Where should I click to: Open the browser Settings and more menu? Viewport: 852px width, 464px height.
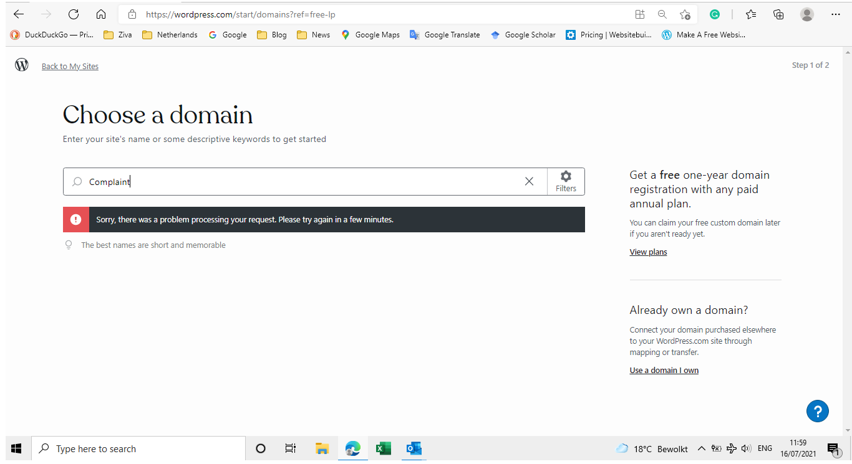(x=836, y=14)
